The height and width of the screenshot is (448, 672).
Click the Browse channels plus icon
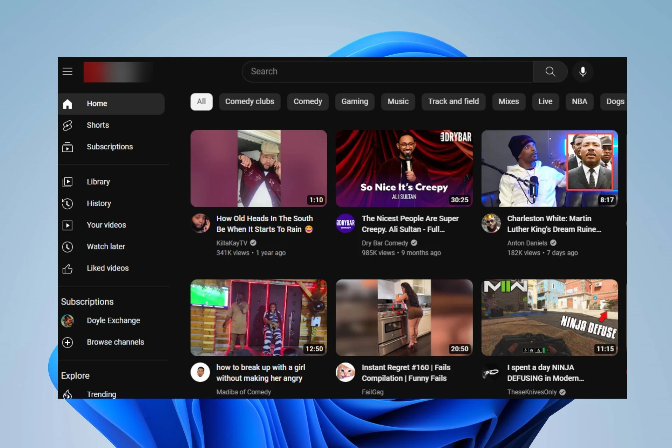(x=68, y=342)
